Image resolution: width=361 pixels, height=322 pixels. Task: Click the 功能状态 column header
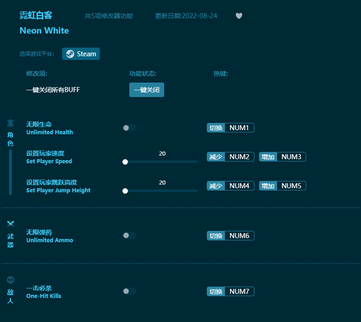coord(143,73)
